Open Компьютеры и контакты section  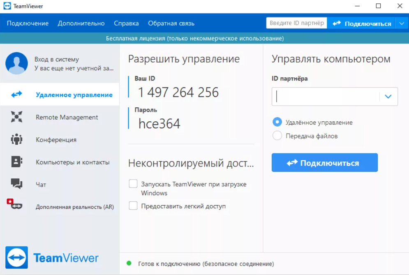[x=60, y=162]
